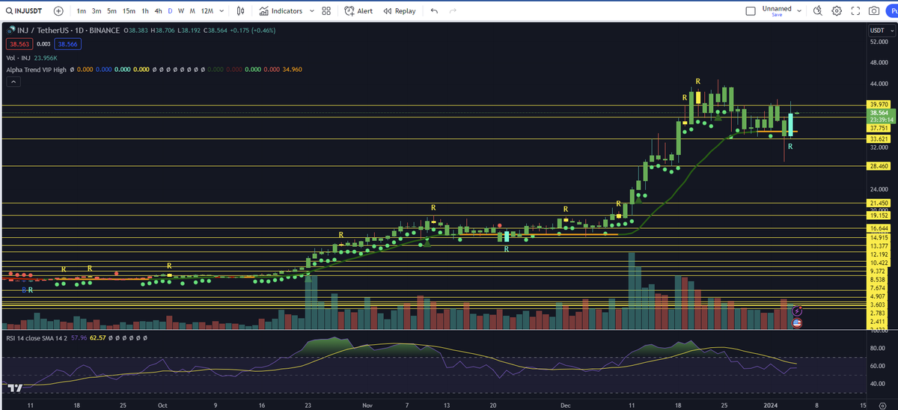Switch to the 1m timeframe

[x=81, y=11]
